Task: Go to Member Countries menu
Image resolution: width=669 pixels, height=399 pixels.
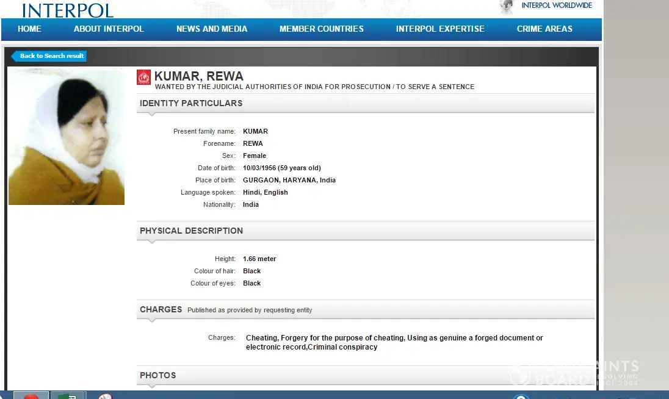Action: click(x=321, y=29)
